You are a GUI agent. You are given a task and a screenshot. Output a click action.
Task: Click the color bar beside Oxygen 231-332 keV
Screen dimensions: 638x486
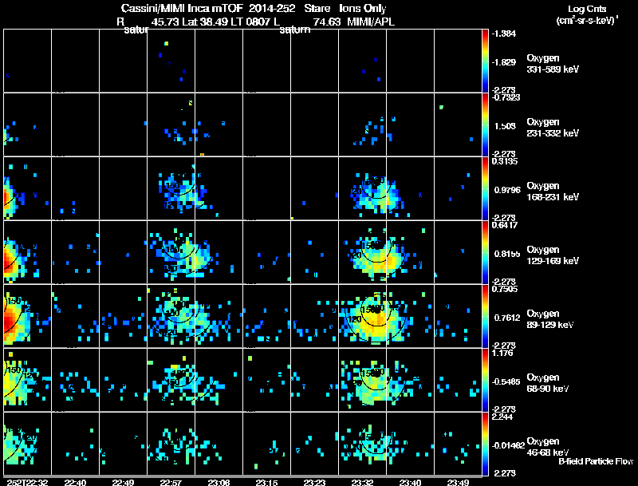tap(485, 124)
